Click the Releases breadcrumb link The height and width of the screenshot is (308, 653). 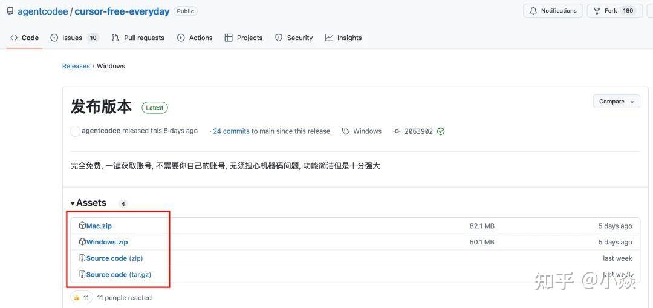pyautogui.click(x=76, y=66)
